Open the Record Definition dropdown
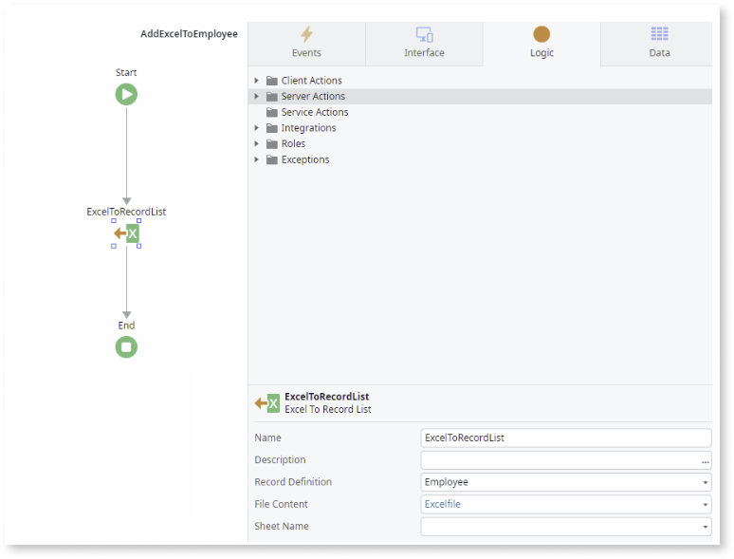This screenshot has width=734, height=559. tap(705, 482)
